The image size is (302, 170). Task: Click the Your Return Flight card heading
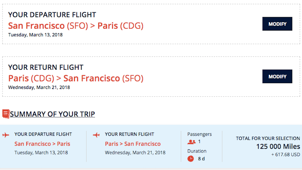46,67
